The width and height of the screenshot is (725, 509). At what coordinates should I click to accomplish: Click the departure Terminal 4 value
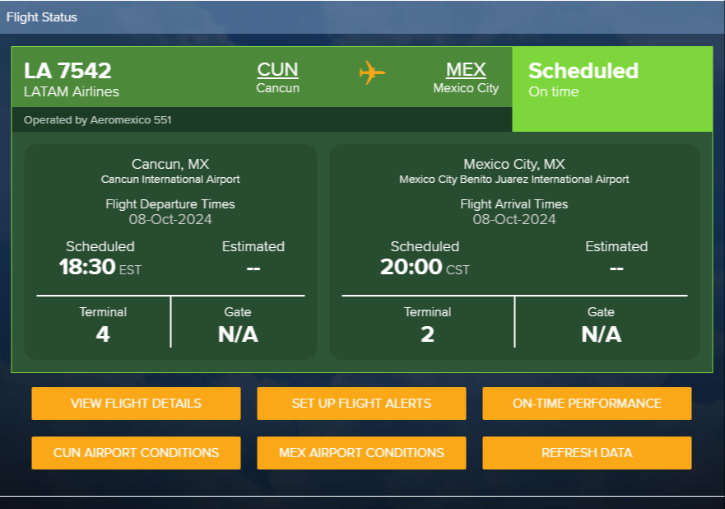click(x=103, y=334)
